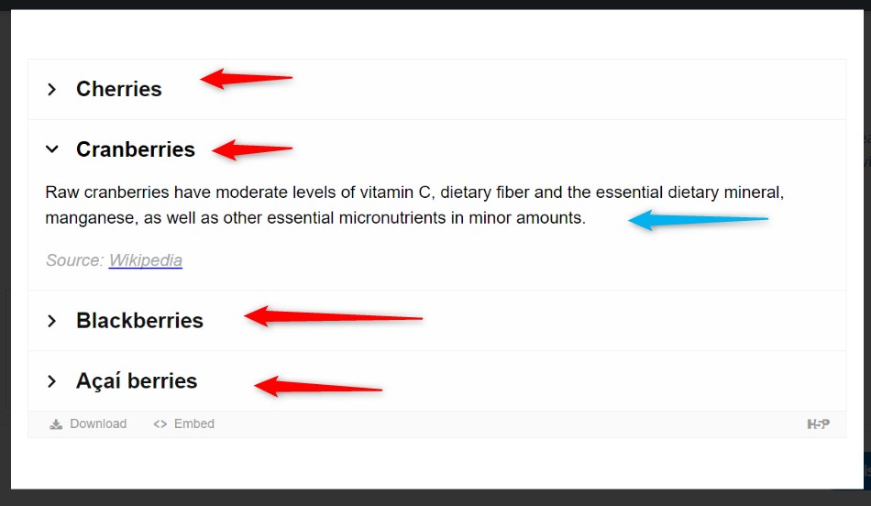This screenshot has width=871, height=506.
Task: Click the red arrow beside Cherries
Action: [246, 78]
